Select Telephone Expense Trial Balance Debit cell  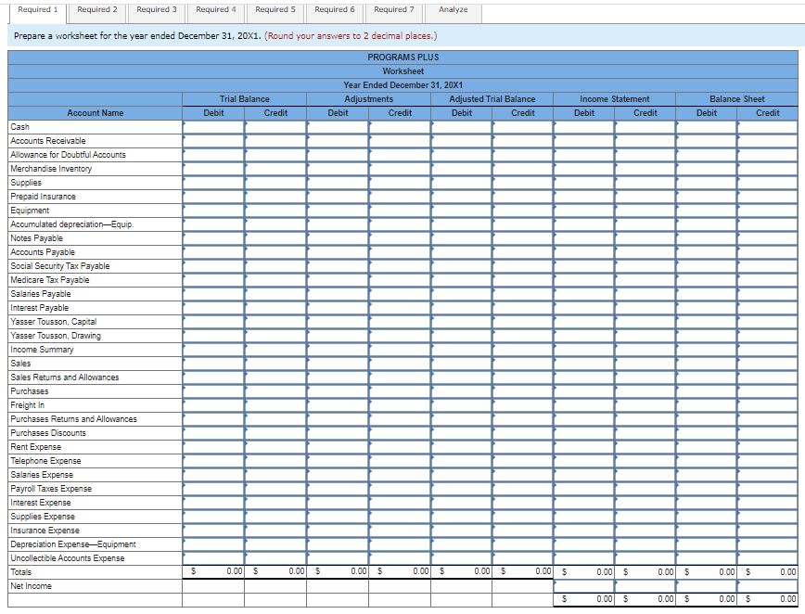(213, 460)
